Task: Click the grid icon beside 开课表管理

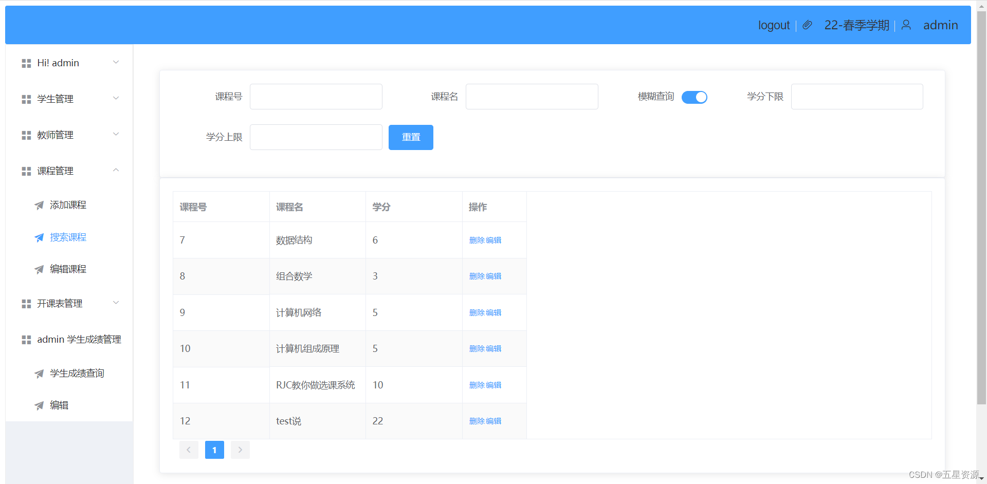Action: [x=26, y=304]
